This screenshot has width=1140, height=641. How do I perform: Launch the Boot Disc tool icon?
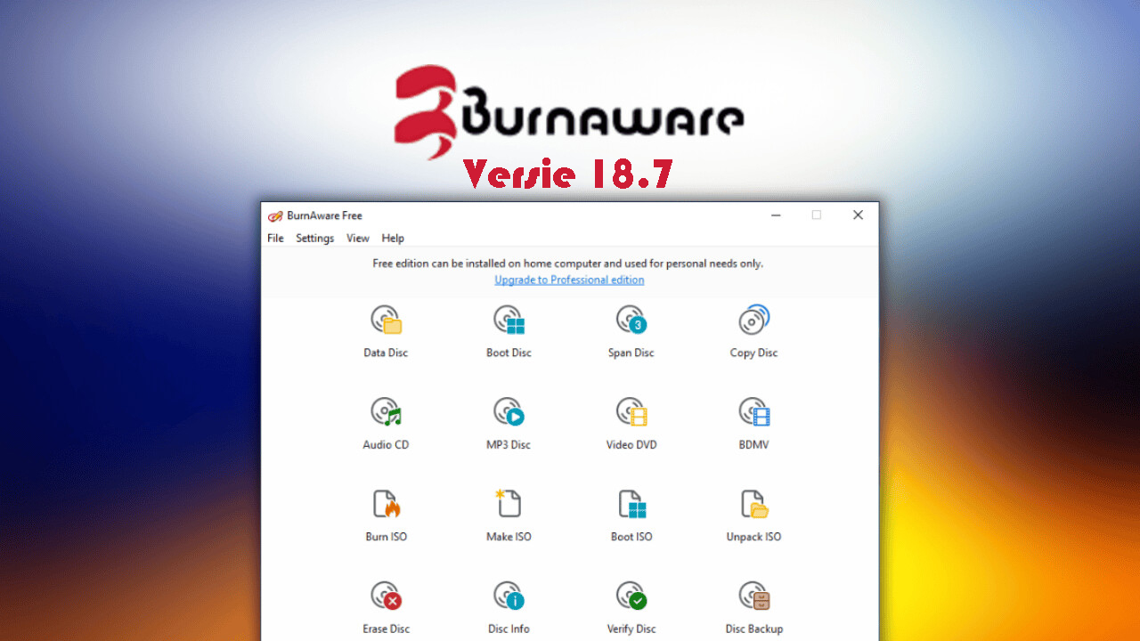509,320
